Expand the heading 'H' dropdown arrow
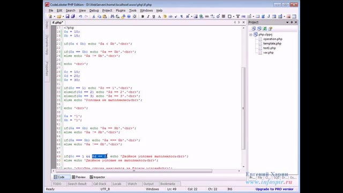Viewport: 343px width, 193px height. [x=192, y=17]
